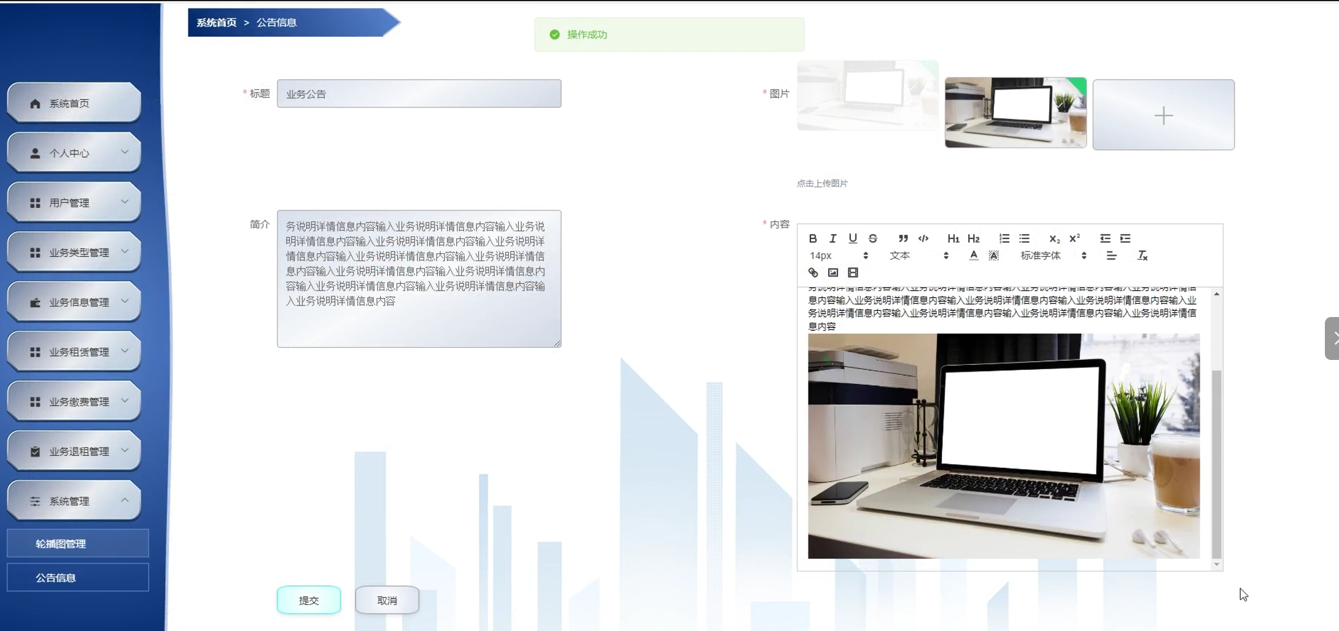Click the editor scrollbar up arrow
This screenshot has height=631, width=1339.
pyautogui.click(x=1216, y=294)
